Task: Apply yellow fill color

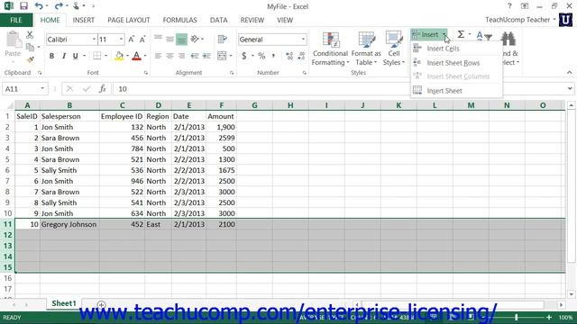Action: (119, 56)
